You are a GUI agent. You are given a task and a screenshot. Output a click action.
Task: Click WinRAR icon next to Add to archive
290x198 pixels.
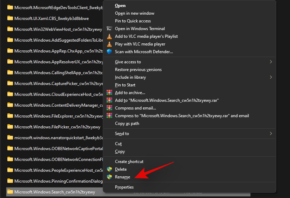pos(109,93)
